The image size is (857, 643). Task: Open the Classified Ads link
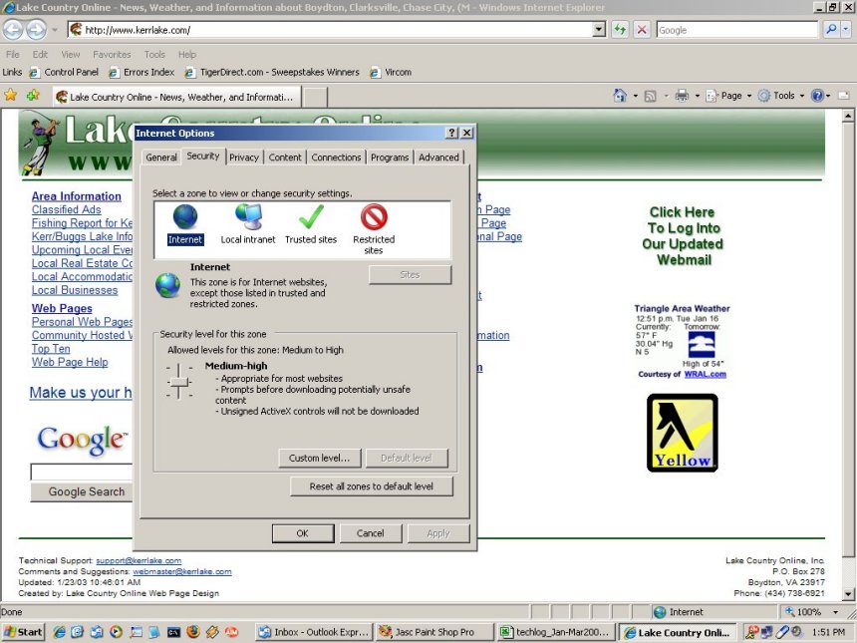coord(66,209)
